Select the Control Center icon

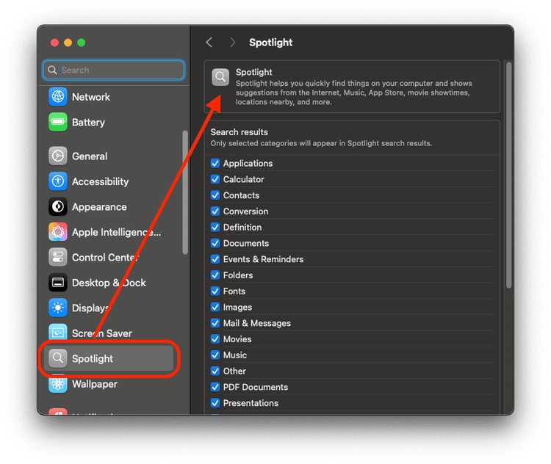click(58, 258)
